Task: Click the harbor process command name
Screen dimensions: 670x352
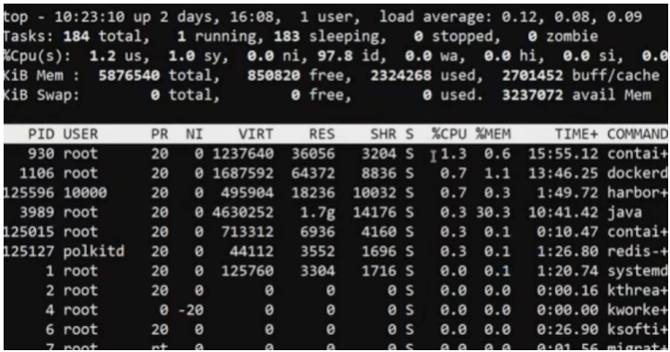Action: [x=637, y=193]
